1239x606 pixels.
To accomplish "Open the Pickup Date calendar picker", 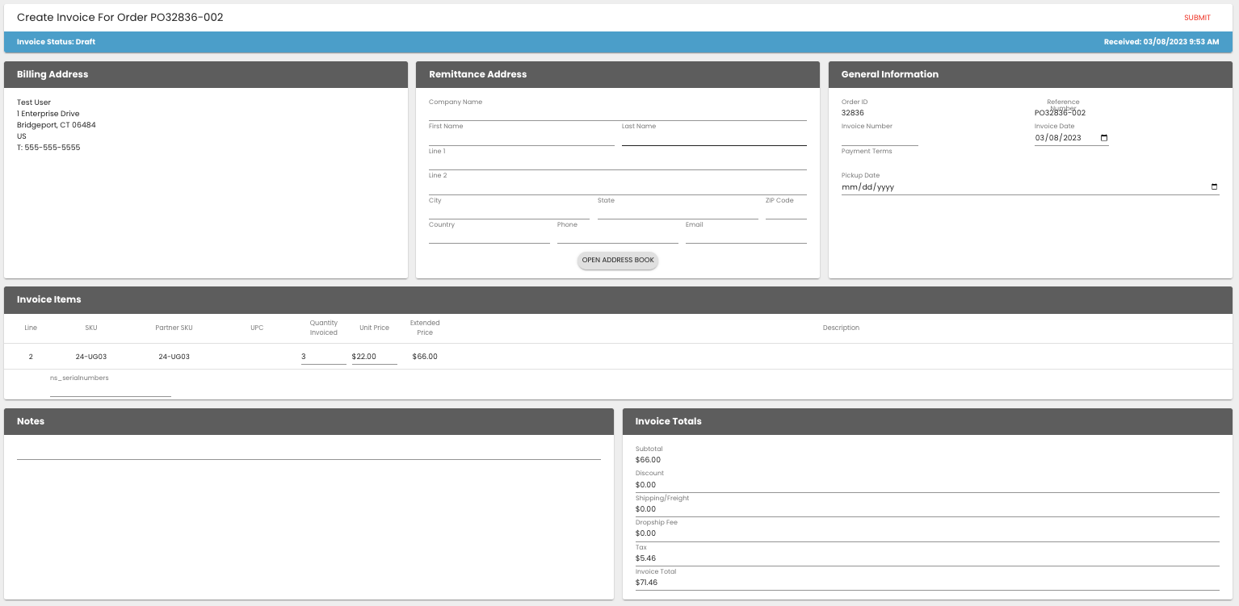I will pyautogui.click(x=1214, y=186).
